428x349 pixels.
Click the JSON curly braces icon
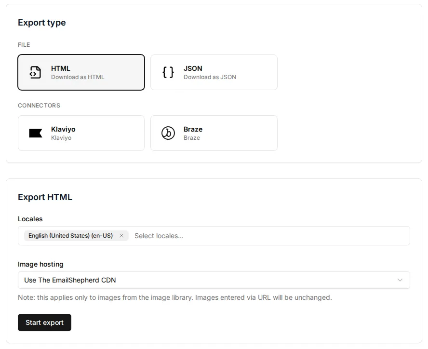(x=168, y=72)
